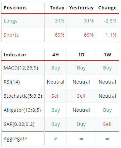Click the Longs change value -2.5%
This screenshot has width=121, height=148.
point(110,21)
